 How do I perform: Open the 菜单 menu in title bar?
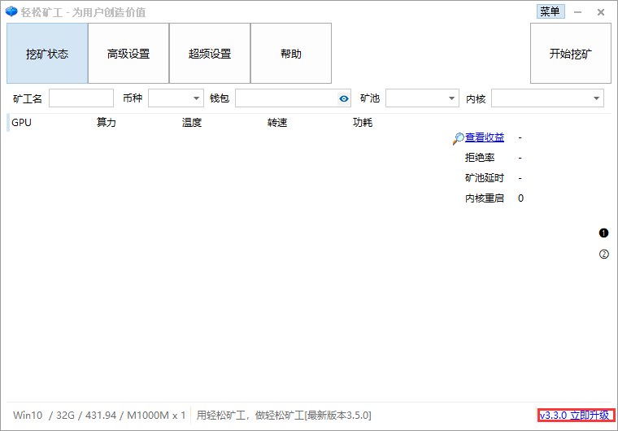click(x=550, y=11)
